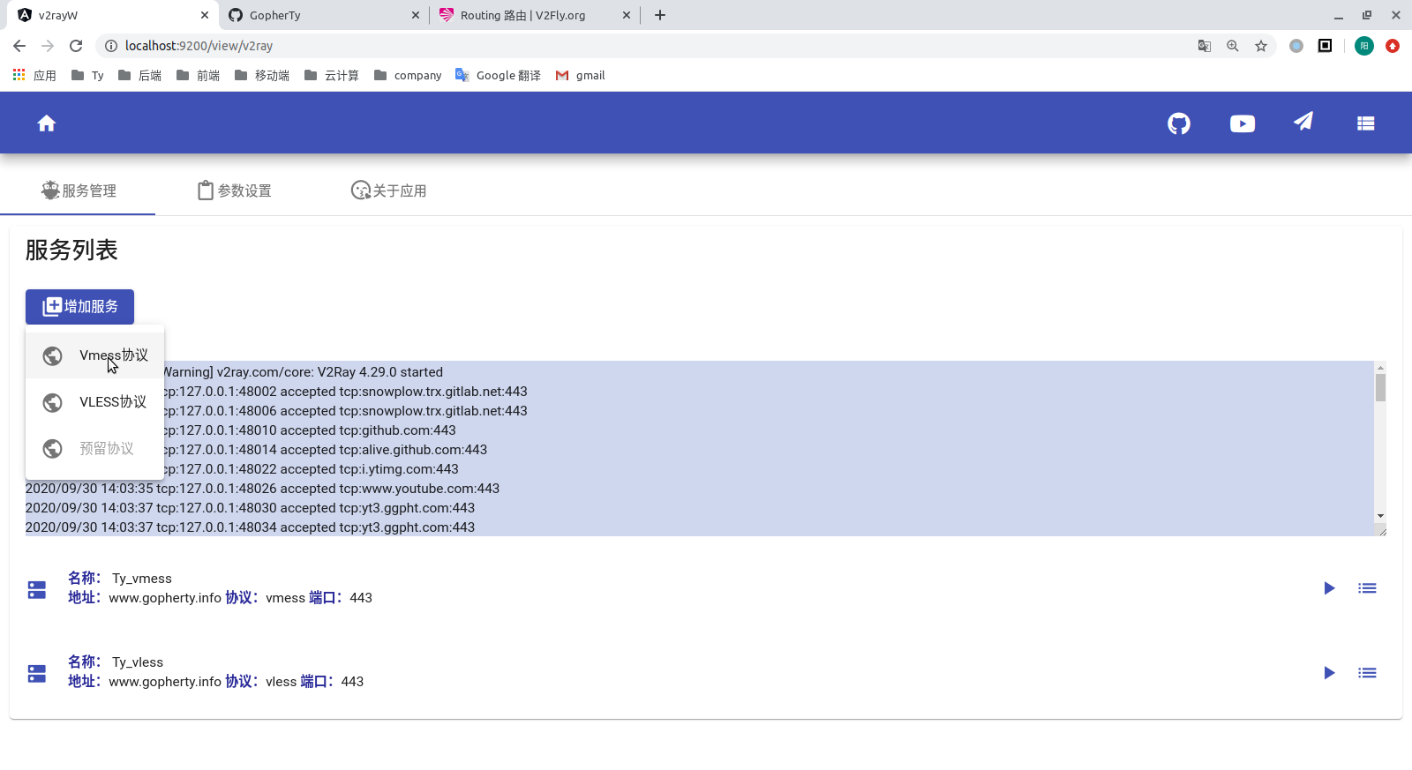
Task: Click the red browser update icon
Action: [x=1393, y=46]
